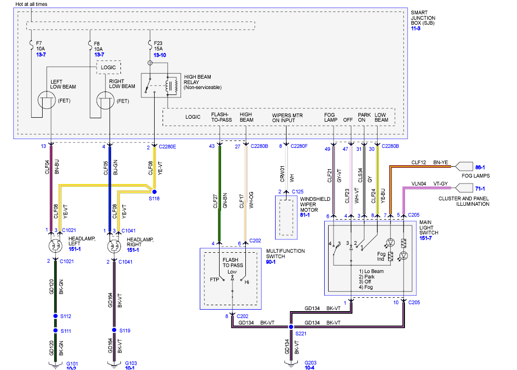Click splice point S221 to toggle highlight
517x370 pixels.
(x=291, y=326)
